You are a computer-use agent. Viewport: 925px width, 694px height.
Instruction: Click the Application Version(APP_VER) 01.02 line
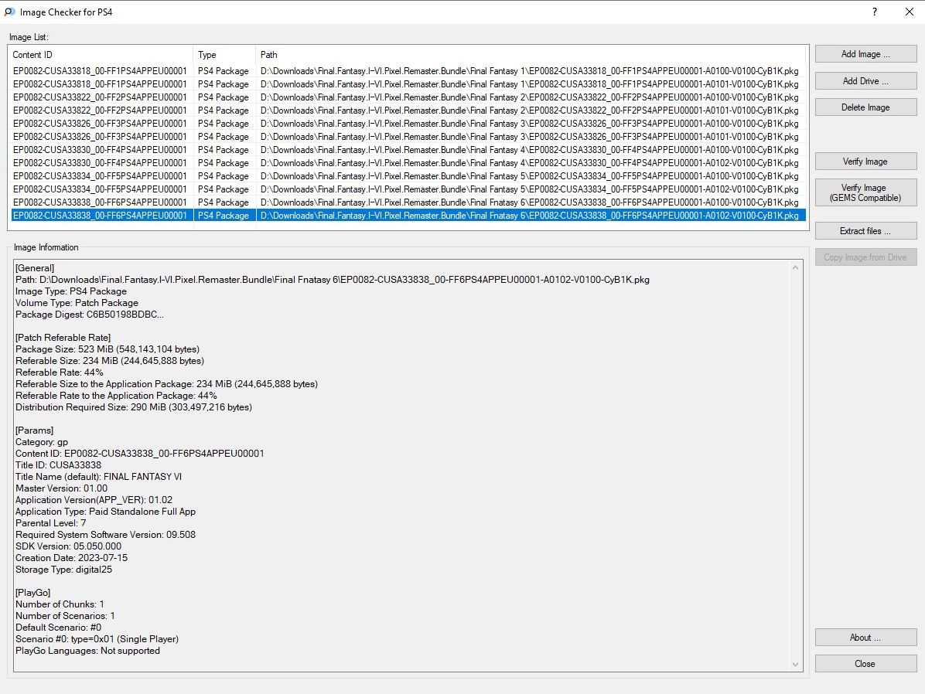(94, 500)
